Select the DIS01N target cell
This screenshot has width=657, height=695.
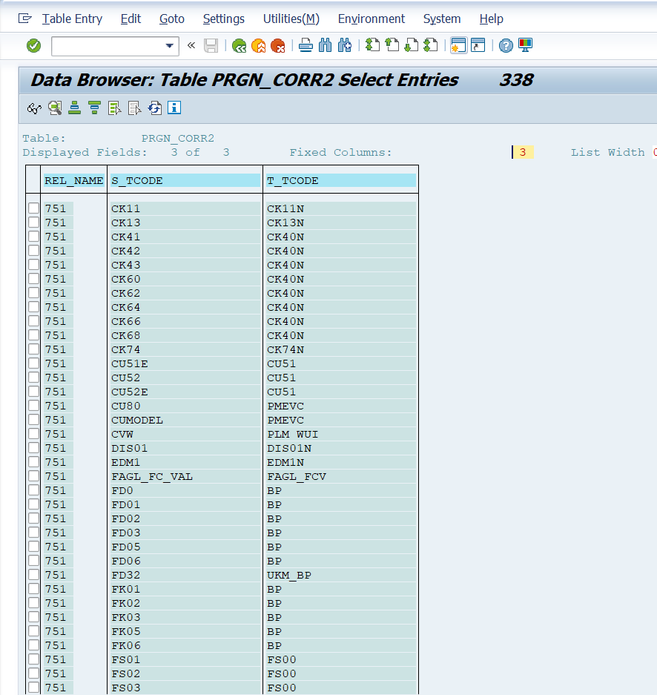(x=340, y=448)
